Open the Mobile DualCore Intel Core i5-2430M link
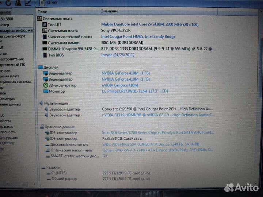263x197 pixels. 150,24
